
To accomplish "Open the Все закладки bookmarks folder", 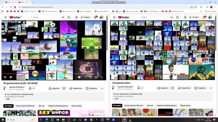I will 211,11.
